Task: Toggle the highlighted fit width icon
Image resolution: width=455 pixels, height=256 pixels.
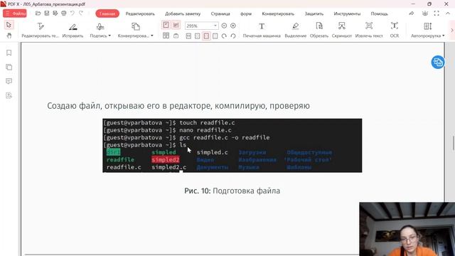Action: tap(206, 36)
